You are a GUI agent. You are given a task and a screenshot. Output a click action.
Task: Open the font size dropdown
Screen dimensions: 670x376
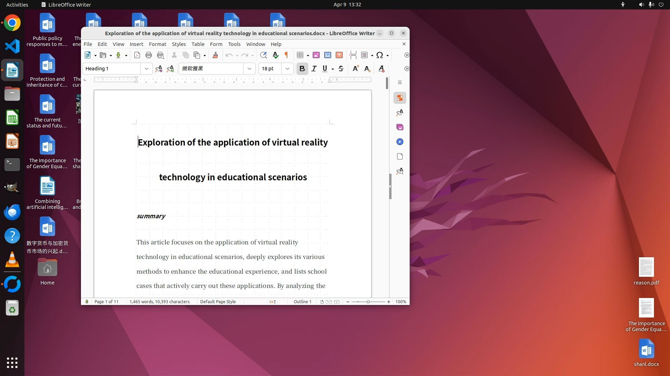coord(288,69)
